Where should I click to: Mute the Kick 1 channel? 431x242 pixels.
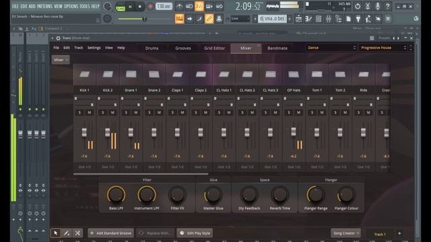[90, 112]
